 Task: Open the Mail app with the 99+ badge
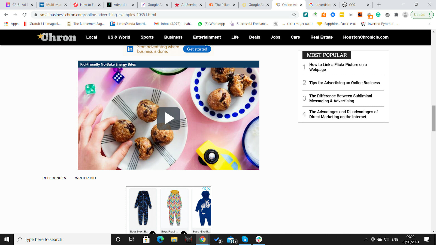coord(231,240)
